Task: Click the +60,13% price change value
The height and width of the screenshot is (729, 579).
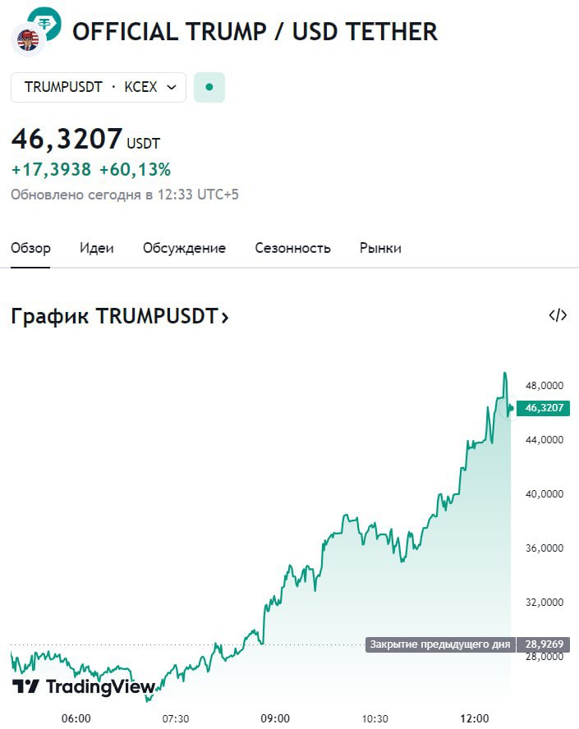Action: point(135,170)
